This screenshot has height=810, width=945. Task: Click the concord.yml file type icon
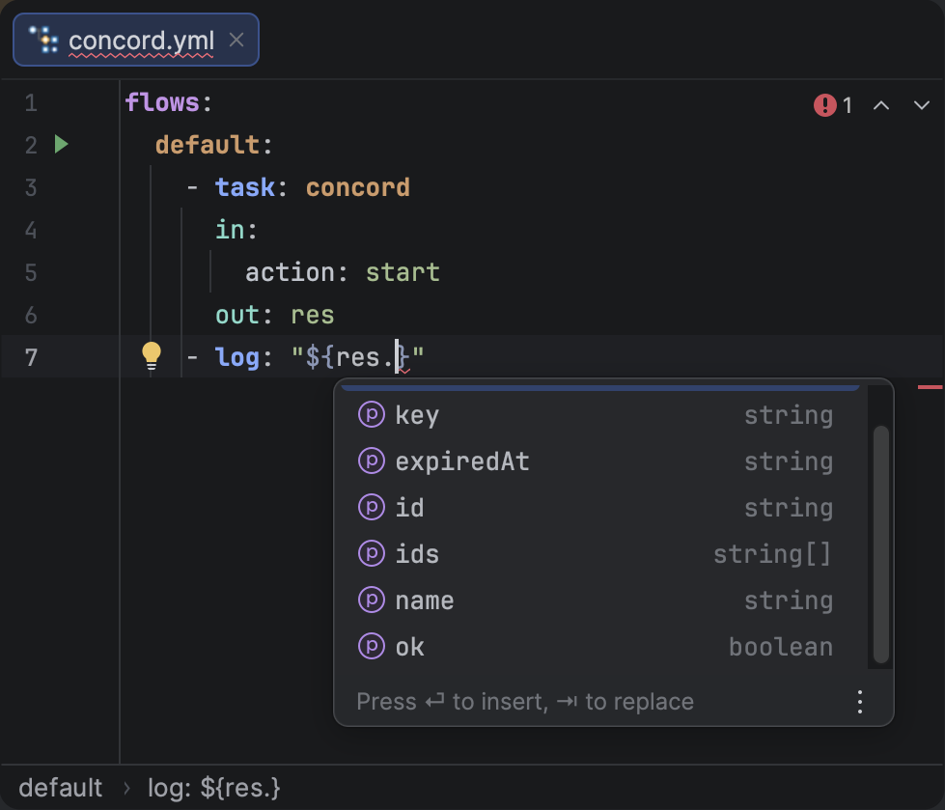(x=43, y=40)
